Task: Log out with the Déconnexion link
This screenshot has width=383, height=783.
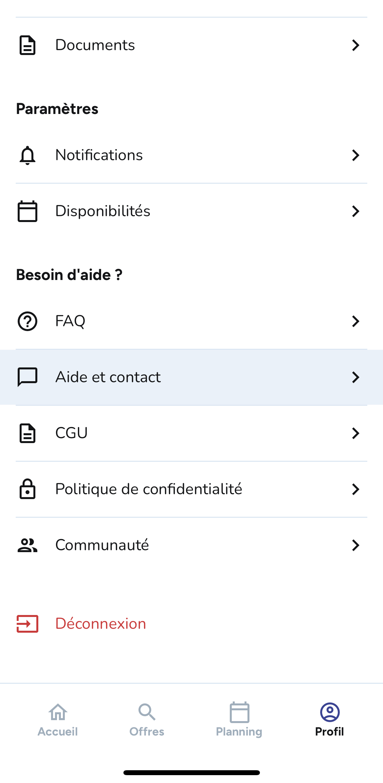Action: pos(100,624)
